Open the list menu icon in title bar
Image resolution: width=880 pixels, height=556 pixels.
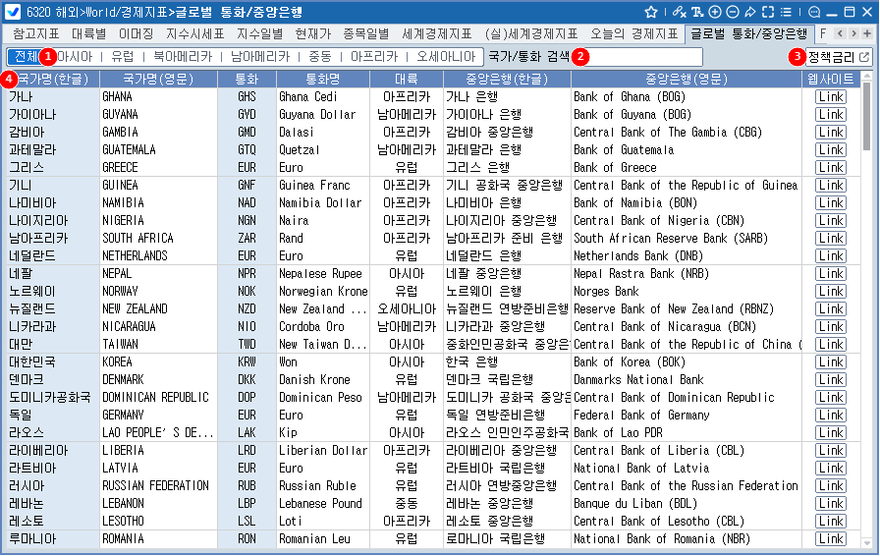[786, 12]
